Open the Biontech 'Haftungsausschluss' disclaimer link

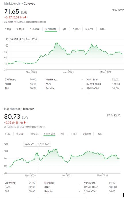(x=35, y=127)
